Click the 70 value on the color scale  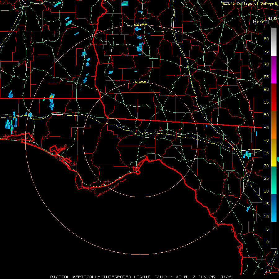[266, 64]
